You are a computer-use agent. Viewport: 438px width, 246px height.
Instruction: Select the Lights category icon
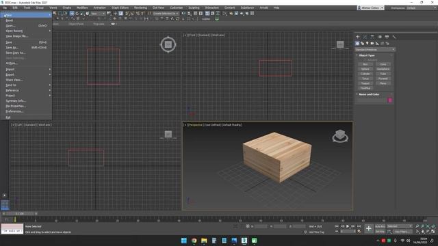coord(368,44)
